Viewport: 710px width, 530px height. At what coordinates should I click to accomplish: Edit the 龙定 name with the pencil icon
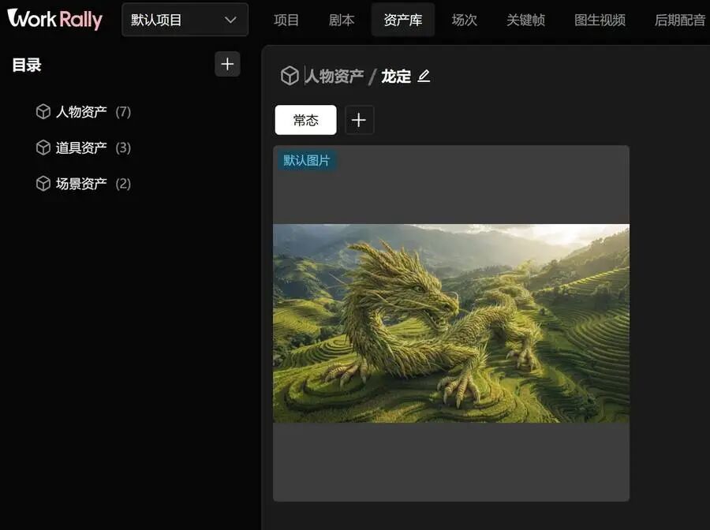424,76
